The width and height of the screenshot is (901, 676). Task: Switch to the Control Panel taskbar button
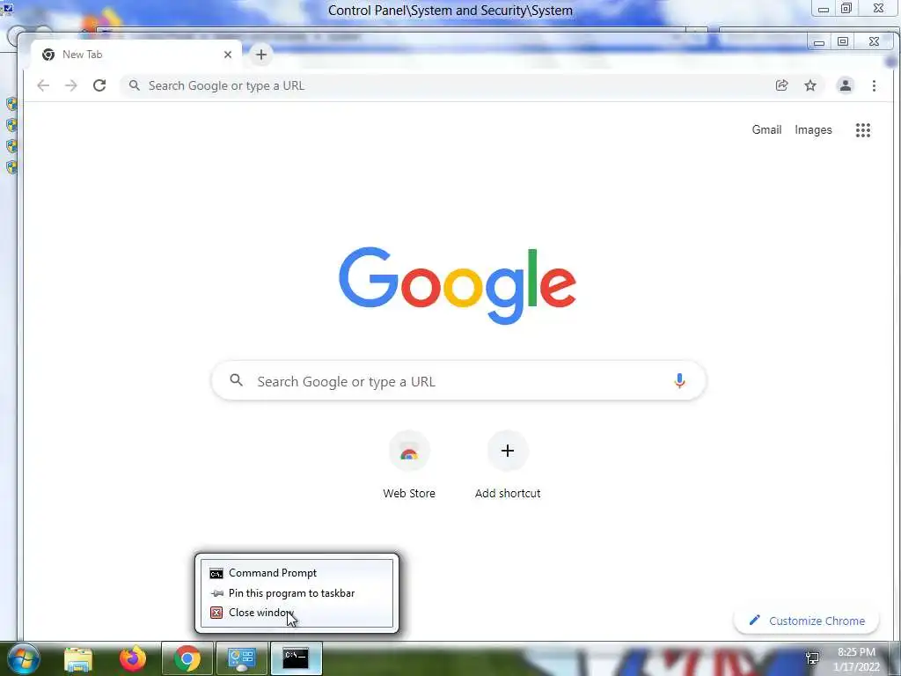[241, 658]
